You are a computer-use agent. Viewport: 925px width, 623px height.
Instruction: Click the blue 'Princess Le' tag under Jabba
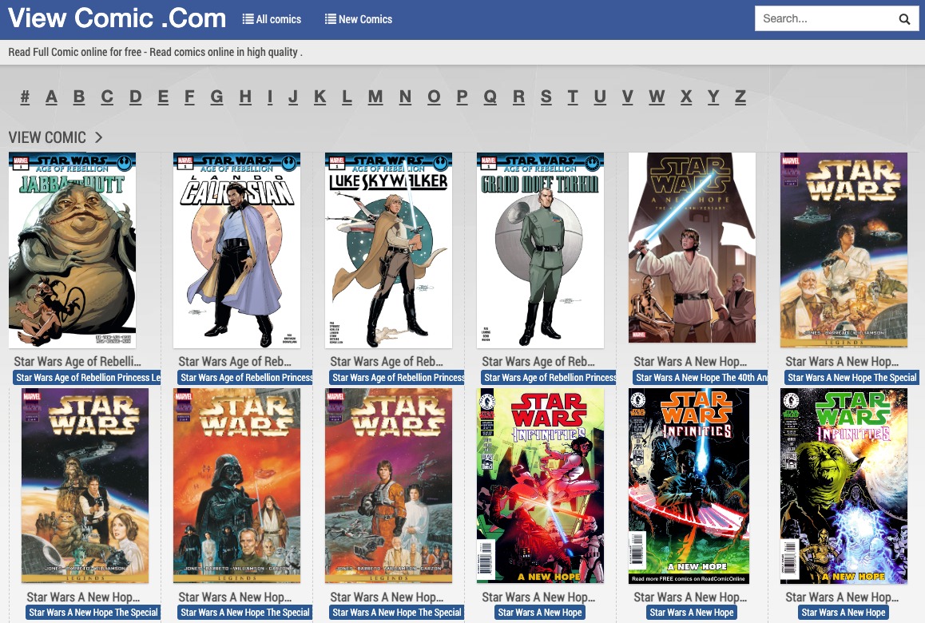click(x=87, y=378)
